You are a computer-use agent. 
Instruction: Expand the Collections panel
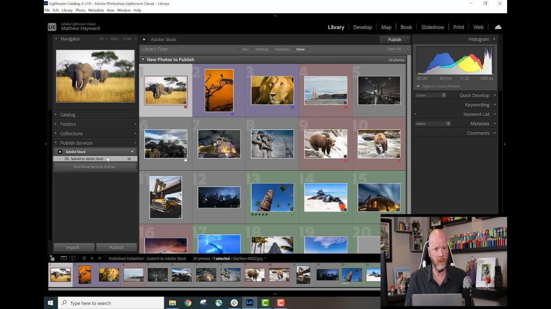point(56,133)
